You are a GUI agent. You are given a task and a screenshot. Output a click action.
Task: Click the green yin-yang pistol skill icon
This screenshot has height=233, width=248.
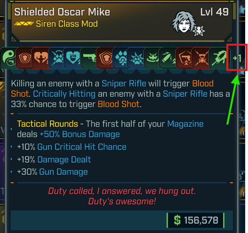(x=8, y=58)
